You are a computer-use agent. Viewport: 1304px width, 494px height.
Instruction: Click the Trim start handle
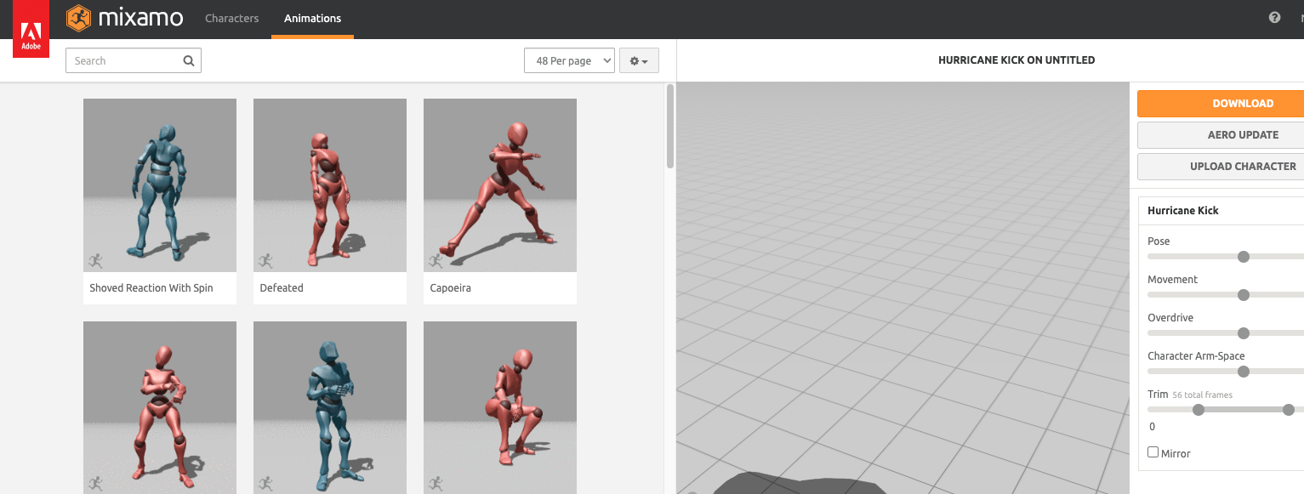click(x=1199, y=410)
